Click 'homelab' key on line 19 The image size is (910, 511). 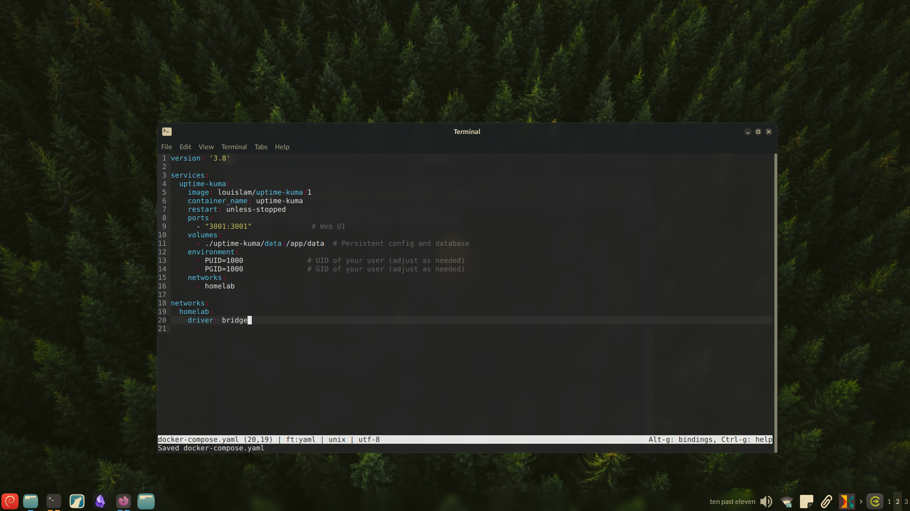pyautogui.click(x=194, y=312)
